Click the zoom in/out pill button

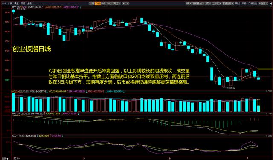[x=125, y=3]
